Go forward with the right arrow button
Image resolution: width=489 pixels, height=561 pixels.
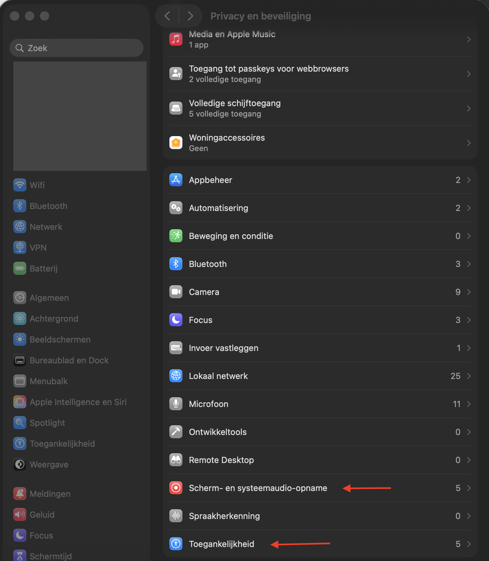pos(191,16)
